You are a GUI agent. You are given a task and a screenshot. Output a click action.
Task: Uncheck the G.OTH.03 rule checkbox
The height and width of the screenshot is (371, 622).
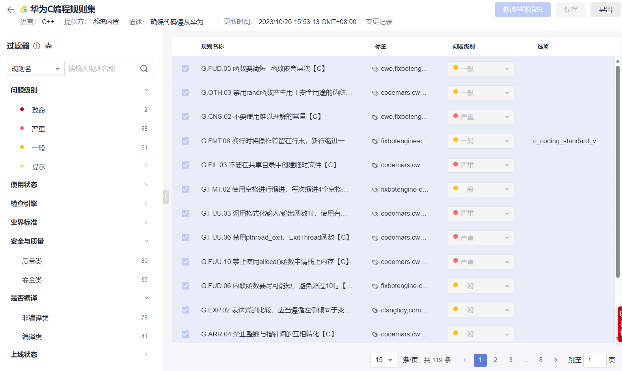tap(185, 92)
